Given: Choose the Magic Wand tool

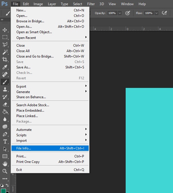Looking at the screenshot, I should click(x=5, y=52).
